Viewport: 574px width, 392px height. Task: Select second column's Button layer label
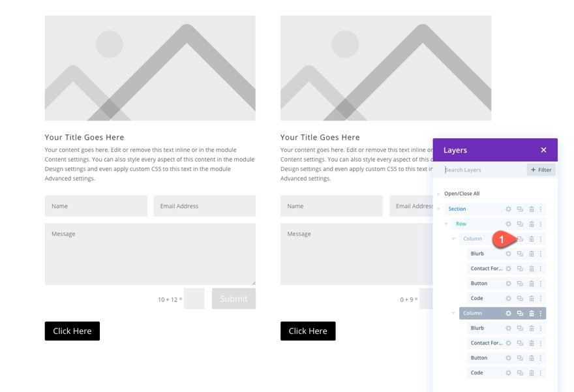(479, 358)
